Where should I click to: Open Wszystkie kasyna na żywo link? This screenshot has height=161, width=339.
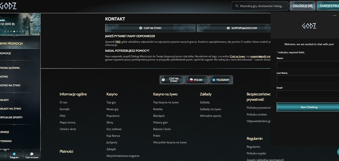(170, 142)
